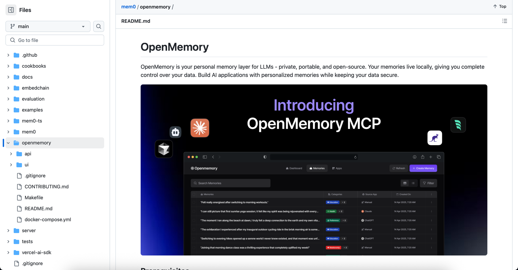
Task: Click the open openmemory folder icon
Action: coord(16,143)
